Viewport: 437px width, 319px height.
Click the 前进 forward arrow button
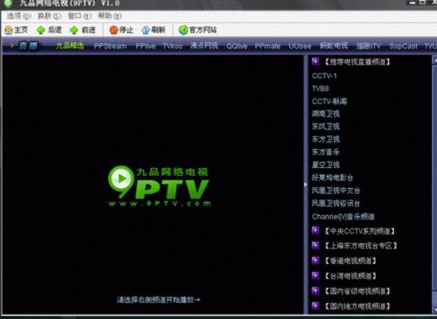[x=83, y=30]
